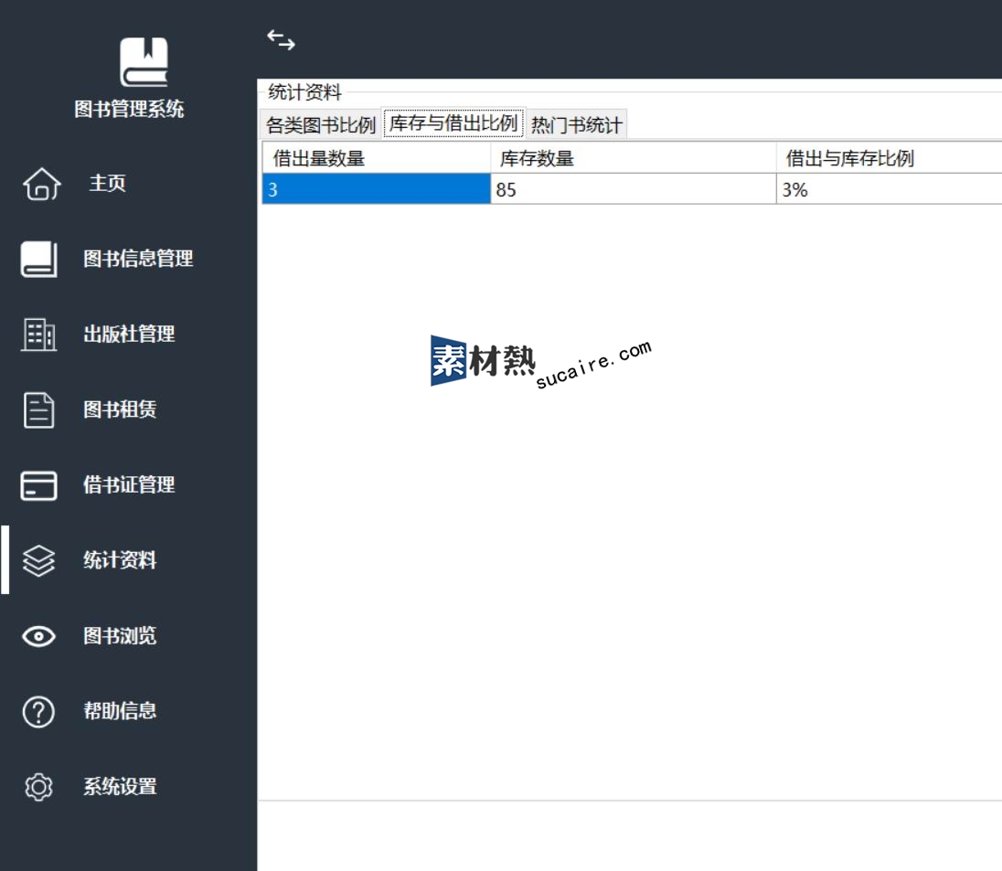Screen dimensions: 1002x871
Task: Open the 主页 menu item
Action: [107, 184]
